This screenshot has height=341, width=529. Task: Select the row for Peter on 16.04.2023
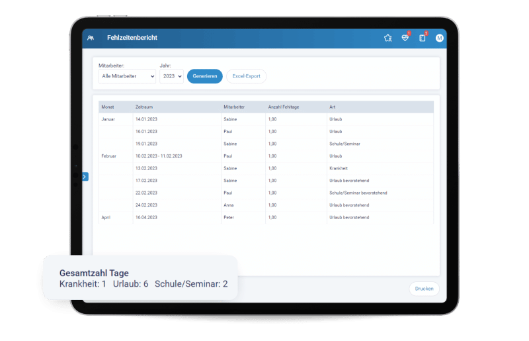click(264, 217)
